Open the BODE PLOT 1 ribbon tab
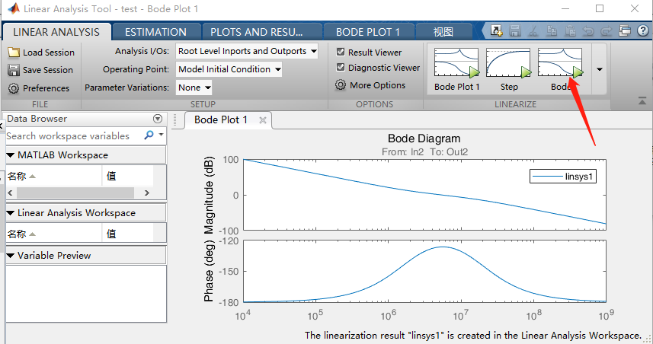 coord(368,32)
